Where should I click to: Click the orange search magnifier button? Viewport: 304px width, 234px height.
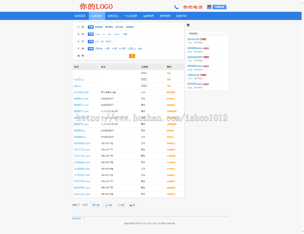pos(132,56)
